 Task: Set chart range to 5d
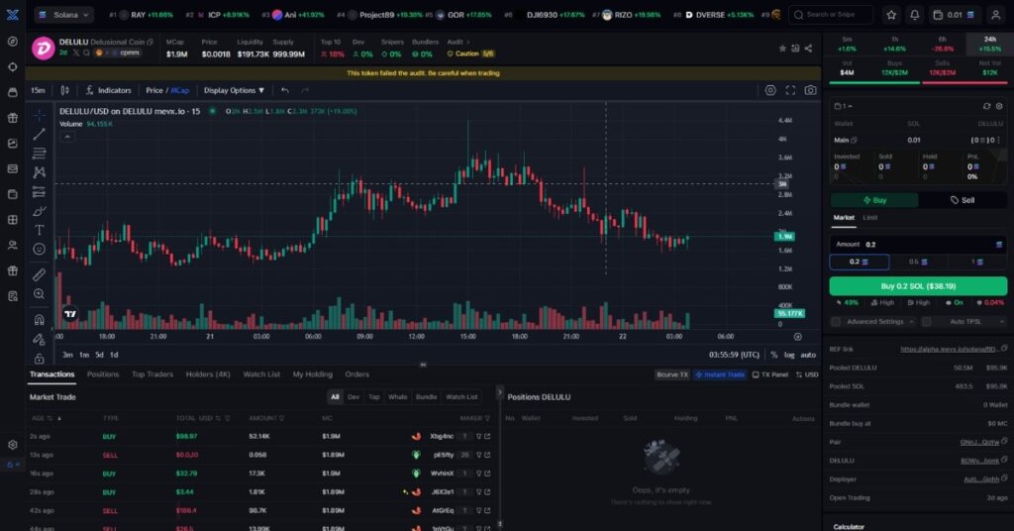click(99, 355)
